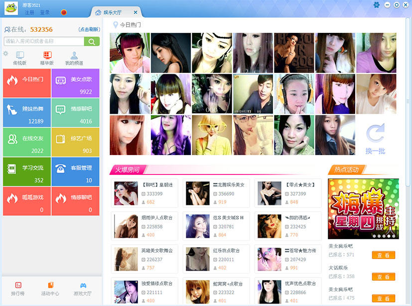Select the 传统版 layout icon
Viewport: 412px width, 306px height.
pos(20,55)
